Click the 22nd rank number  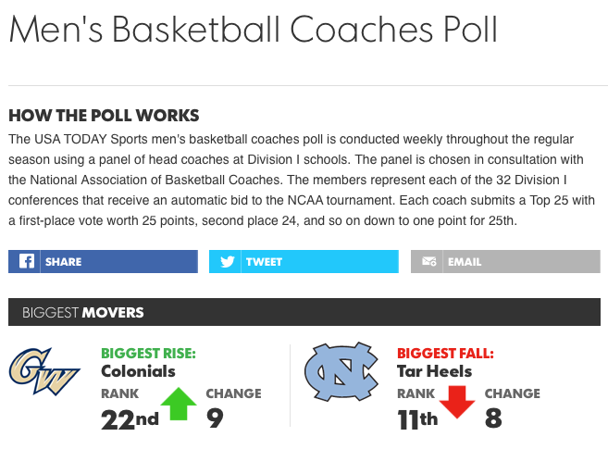(129, 418)
